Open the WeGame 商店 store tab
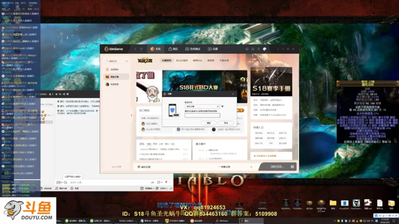This screenshot has width=399, height=224. 173,49
